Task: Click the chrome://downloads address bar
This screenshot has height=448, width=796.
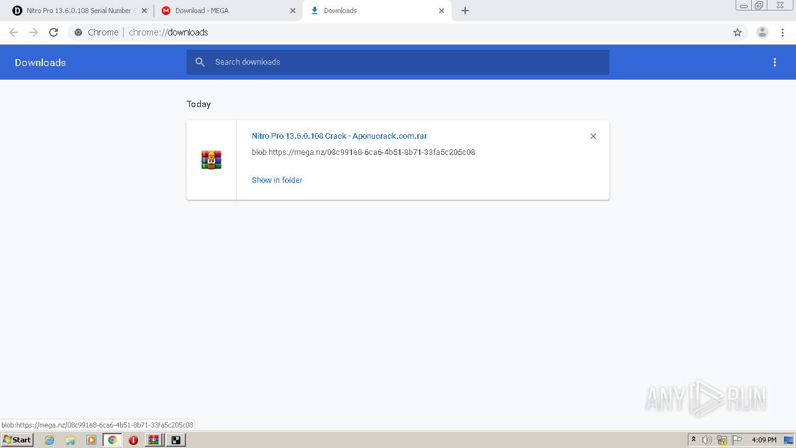Action: (x=398, y=32)
